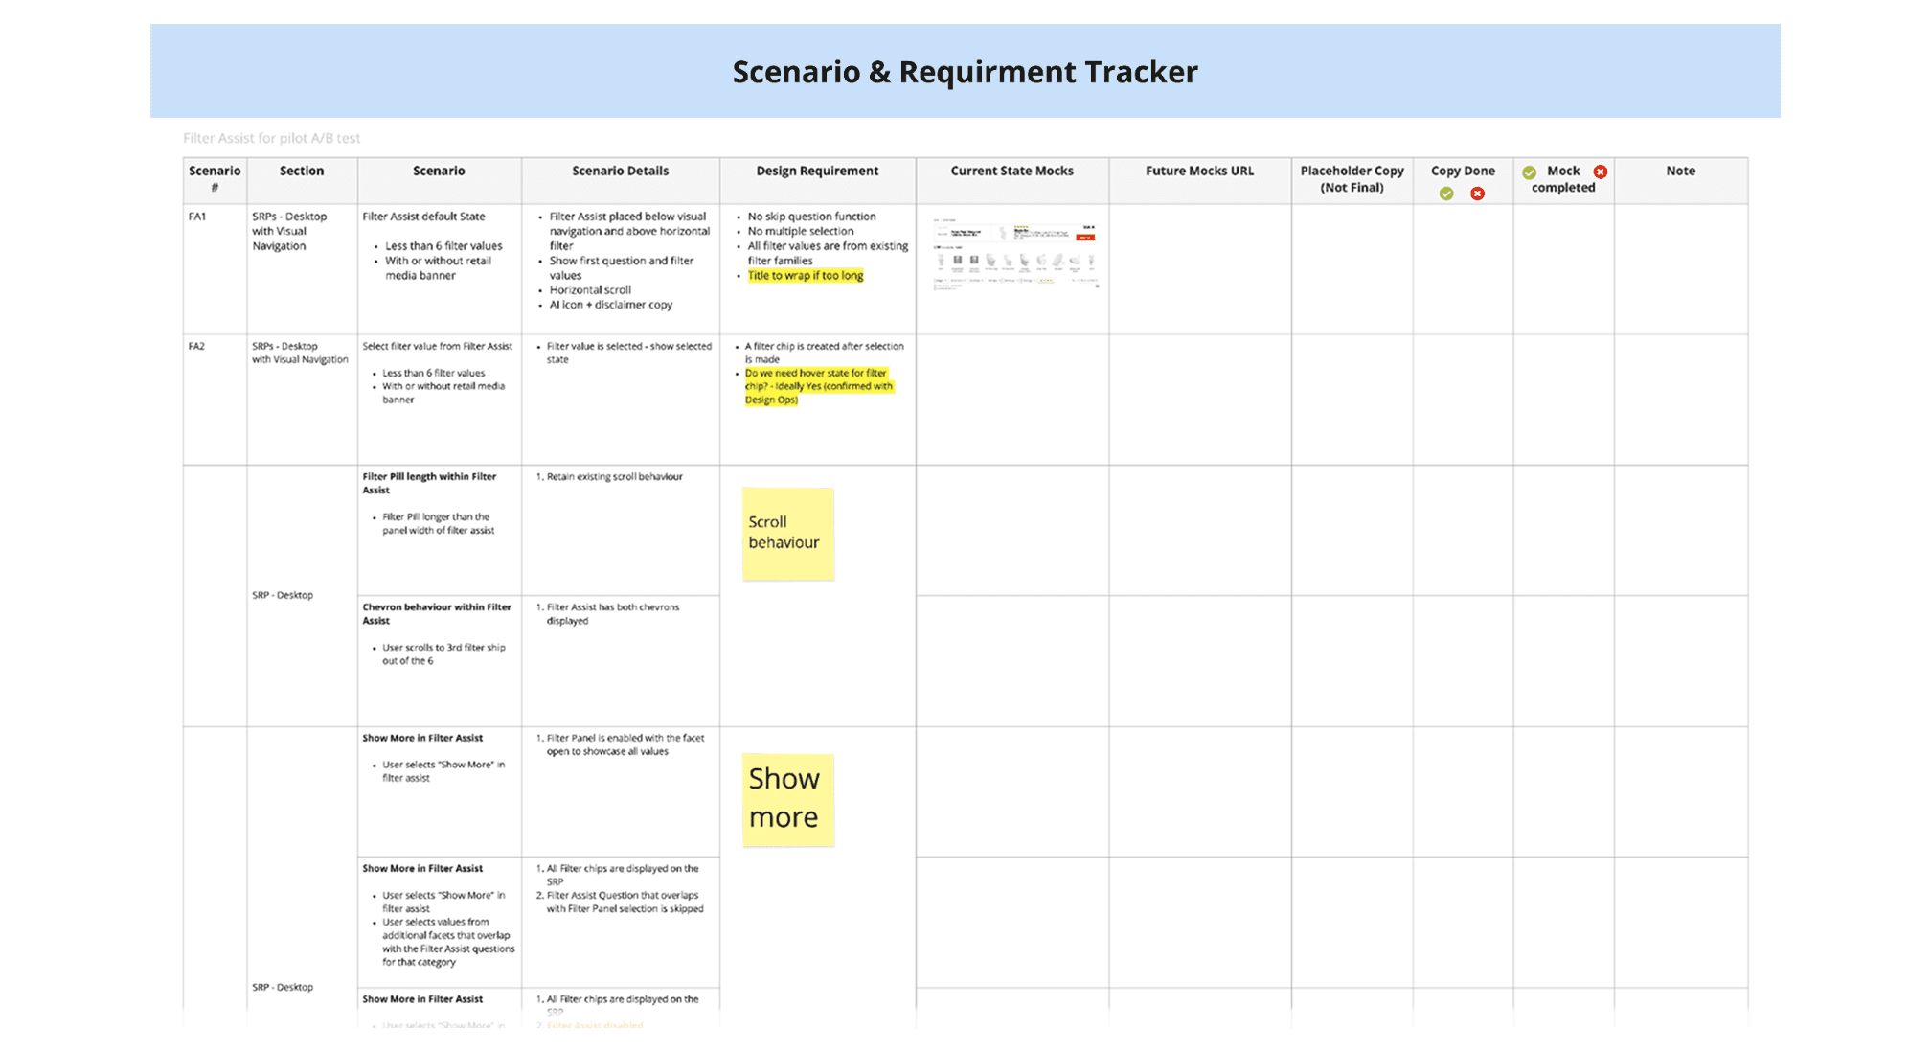Click red X icon beside Mock completed

[x=1601, y=172]
